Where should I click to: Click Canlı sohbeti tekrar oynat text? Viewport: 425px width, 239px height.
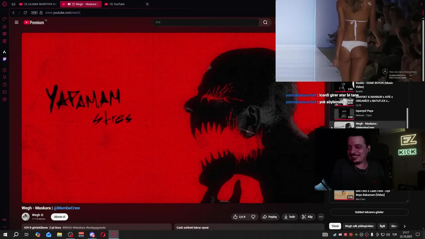(x=193, y=228)
